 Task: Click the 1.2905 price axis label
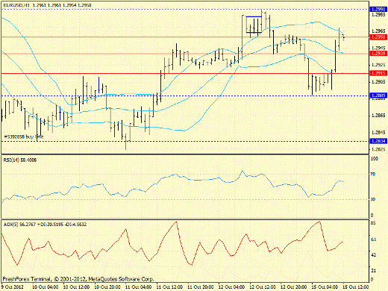[378, 82]
